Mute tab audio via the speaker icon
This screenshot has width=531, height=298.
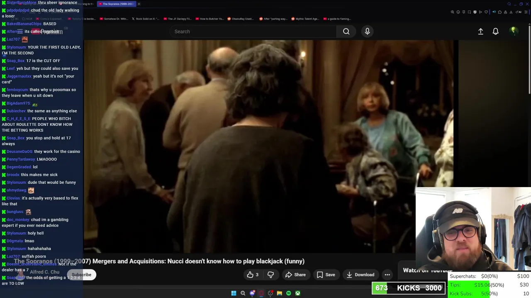(x=494, y=12)
